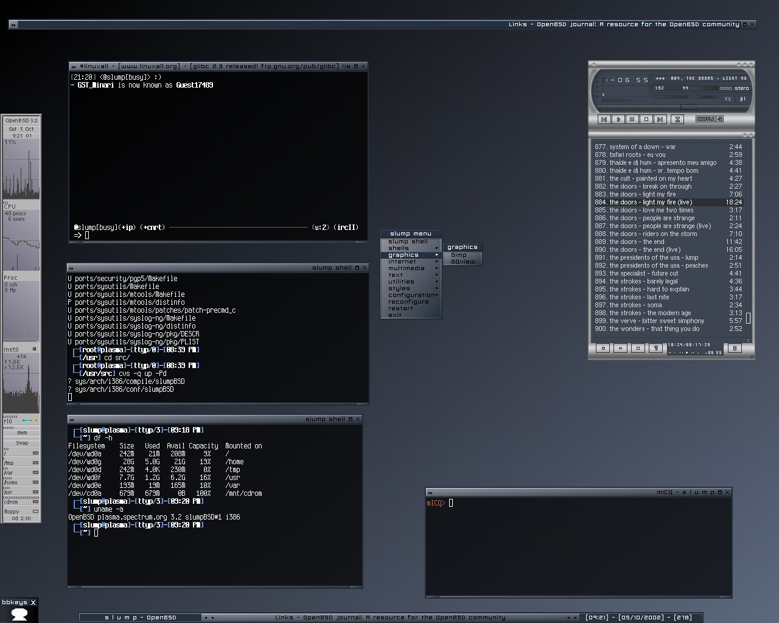Toggle Shuffle mode in the player
The height and width of the screenshot is (623, 779).
click(705, 119)
